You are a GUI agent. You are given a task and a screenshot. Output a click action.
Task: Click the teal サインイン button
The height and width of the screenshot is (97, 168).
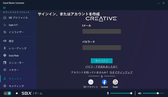(102, 61)
